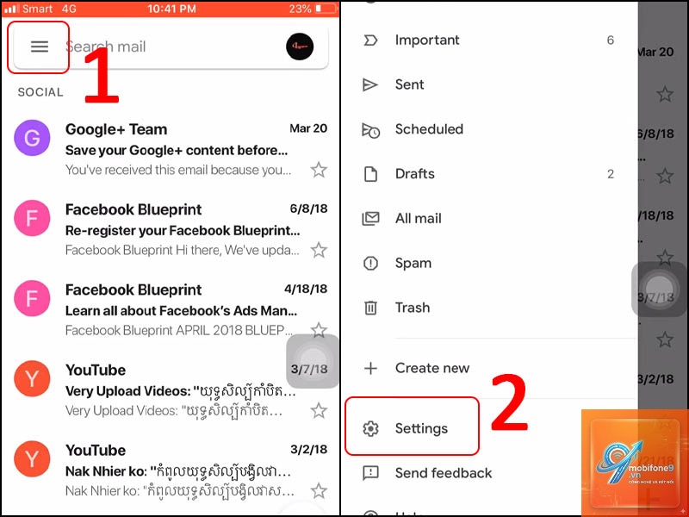The image size is (689, 517).
Task: Tap the battery indicator in status bar
Action: 325,9
